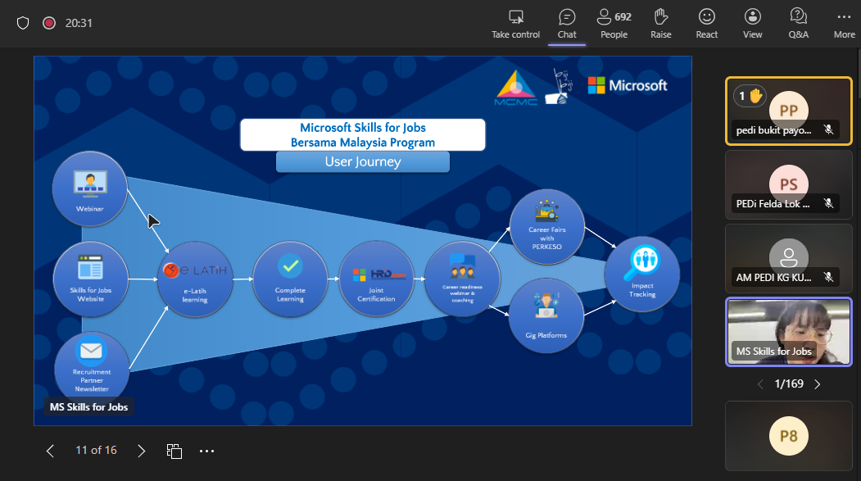Click the shield privacy icon
This screenshot has height=481, width=861.
pyautogui.click(x=23, y=23)
